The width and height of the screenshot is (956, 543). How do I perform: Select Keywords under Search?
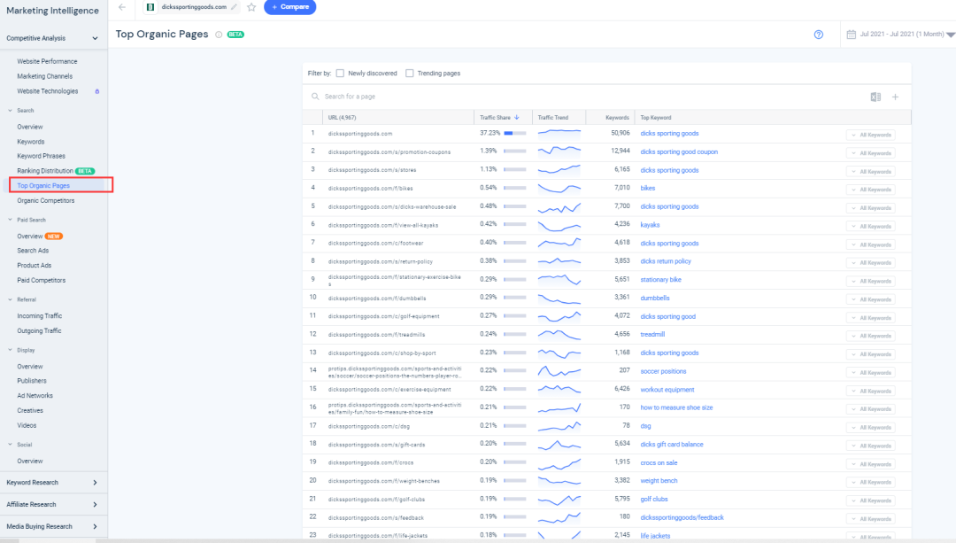click(x=30, y=142)
